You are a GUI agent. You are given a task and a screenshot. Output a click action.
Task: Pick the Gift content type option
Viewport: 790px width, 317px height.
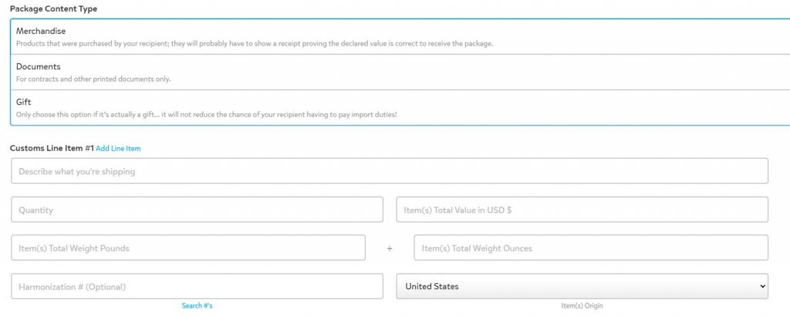click(23, 102)
